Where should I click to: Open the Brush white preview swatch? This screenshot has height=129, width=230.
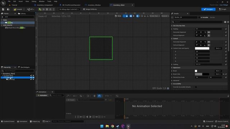pos(196,71)
